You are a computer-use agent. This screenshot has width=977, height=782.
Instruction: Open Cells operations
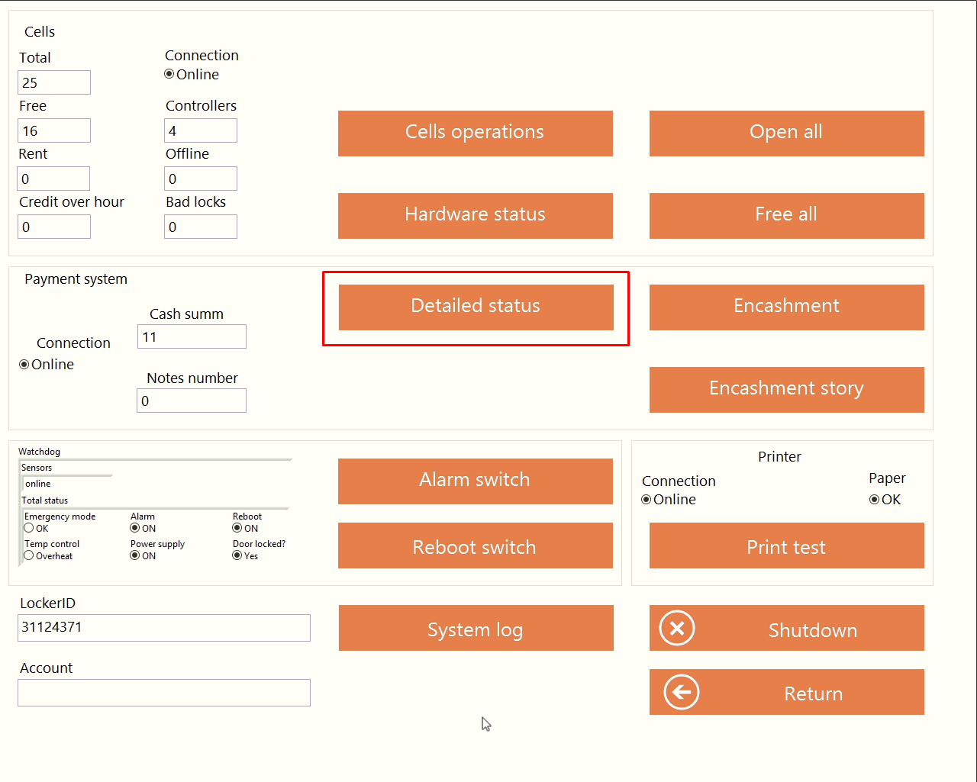point(475,133)
